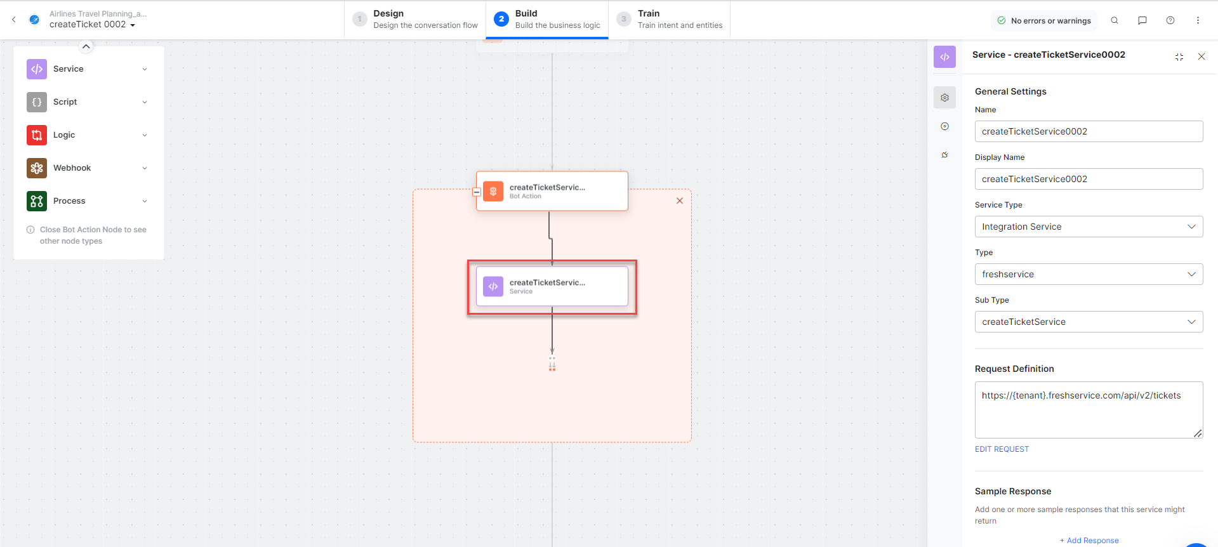The height and width of the screenshot is (547, 1218).
Task: Open the three-dot more options menu
Action: (x=1198, y=20)
